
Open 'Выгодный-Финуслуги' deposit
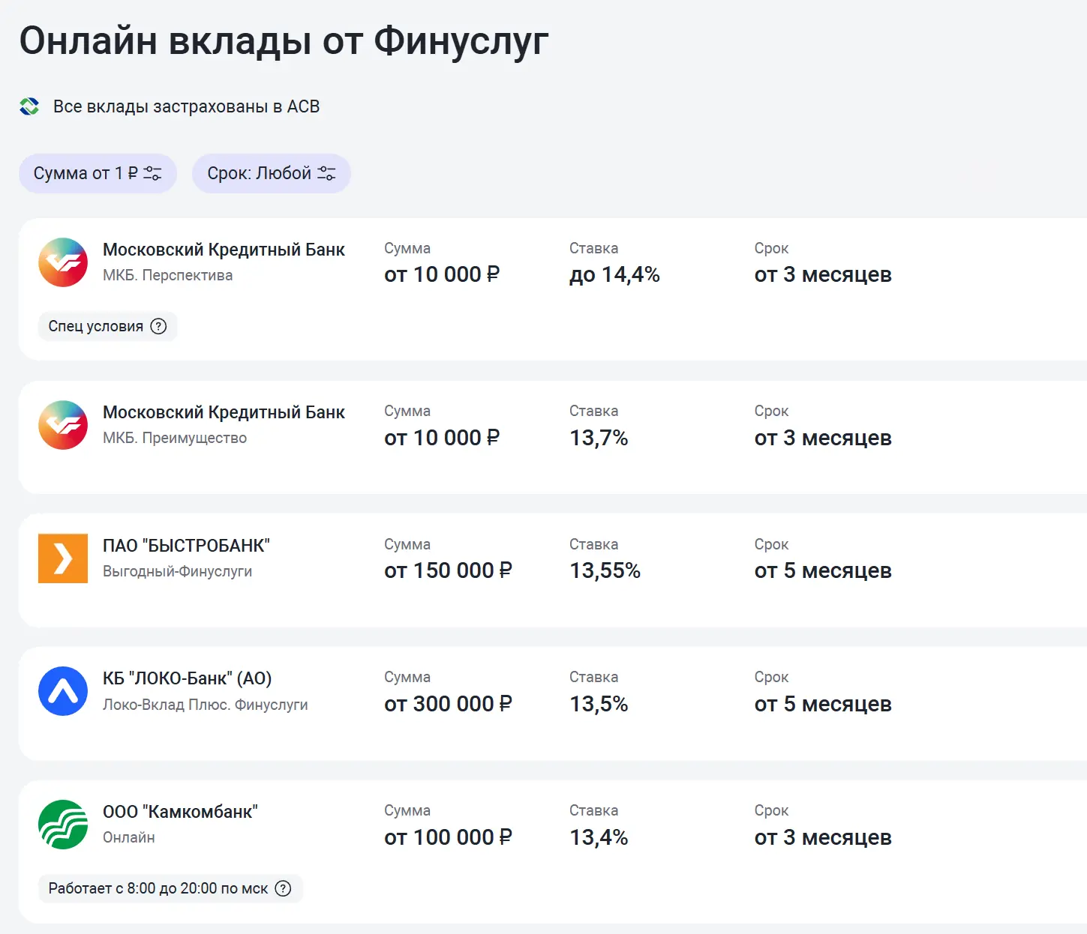click(177, 571)
